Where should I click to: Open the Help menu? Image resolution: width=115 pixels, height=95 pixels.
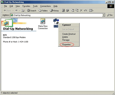tap(55, 6)
